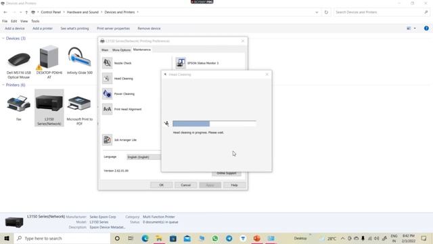Open Task View on the taskbar
Screen dimensions: 433x244
[131, 238]
